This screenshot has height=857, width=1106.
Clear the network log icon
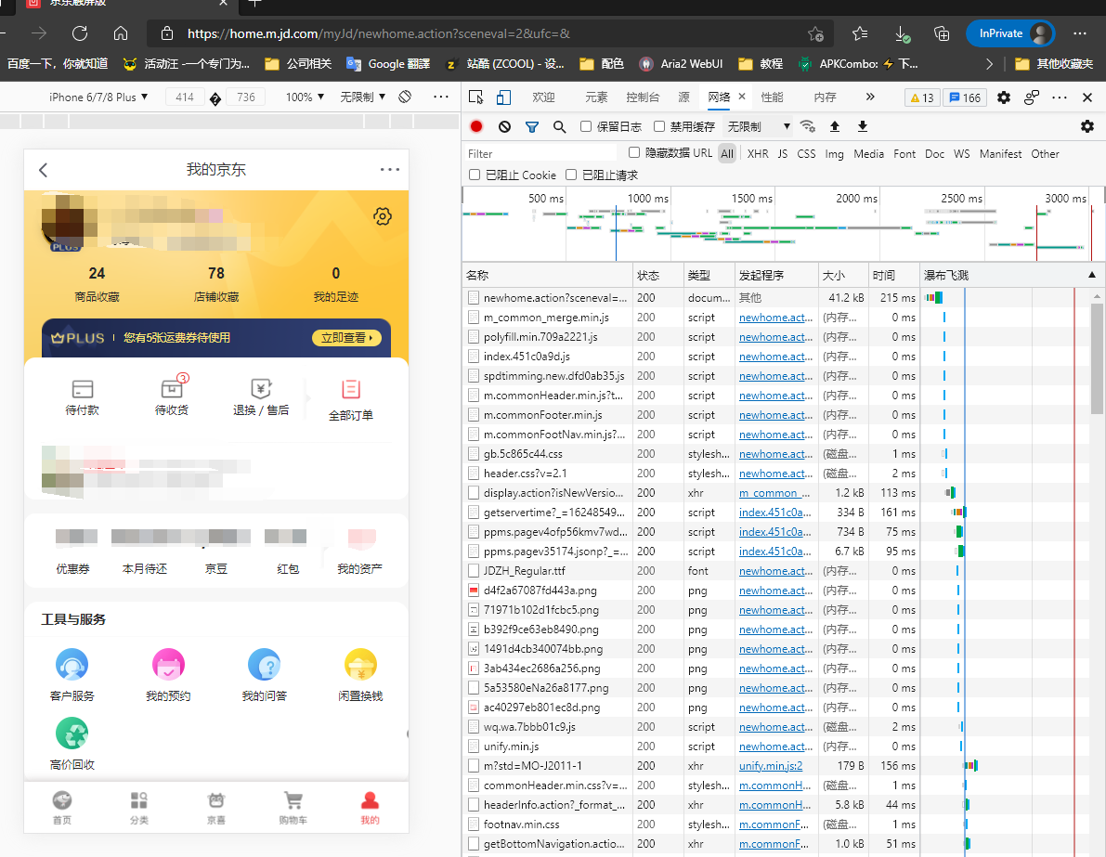[x=504, y=126]
